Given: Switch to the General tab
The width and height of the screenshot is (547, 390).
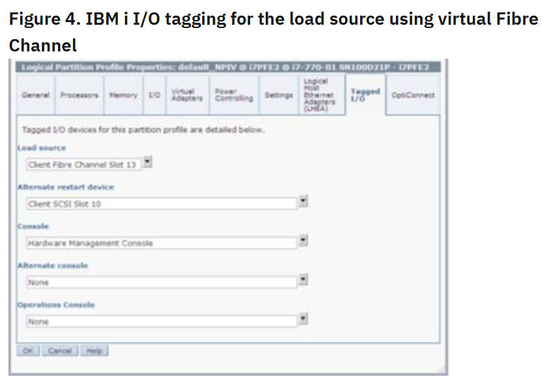Looking at the screenshot, I should point(36,95).
